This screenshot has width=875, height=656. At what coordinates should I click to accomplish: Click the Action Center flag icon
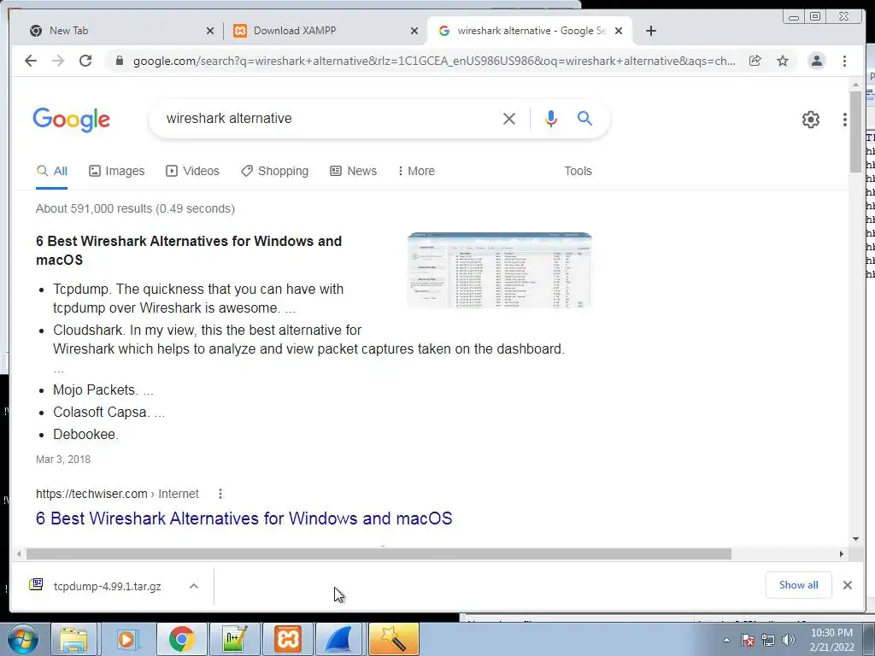point(747,641)
